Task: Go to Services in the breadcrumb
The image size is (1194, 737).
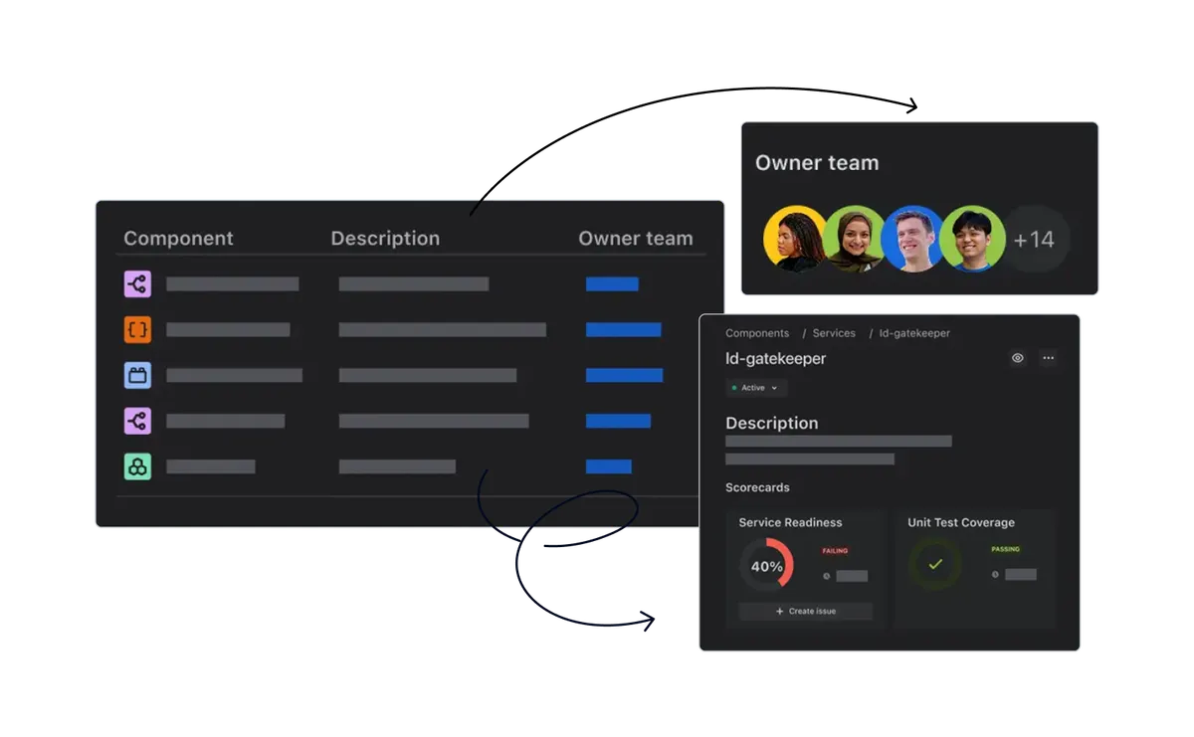Action: [x=834, y=333]
